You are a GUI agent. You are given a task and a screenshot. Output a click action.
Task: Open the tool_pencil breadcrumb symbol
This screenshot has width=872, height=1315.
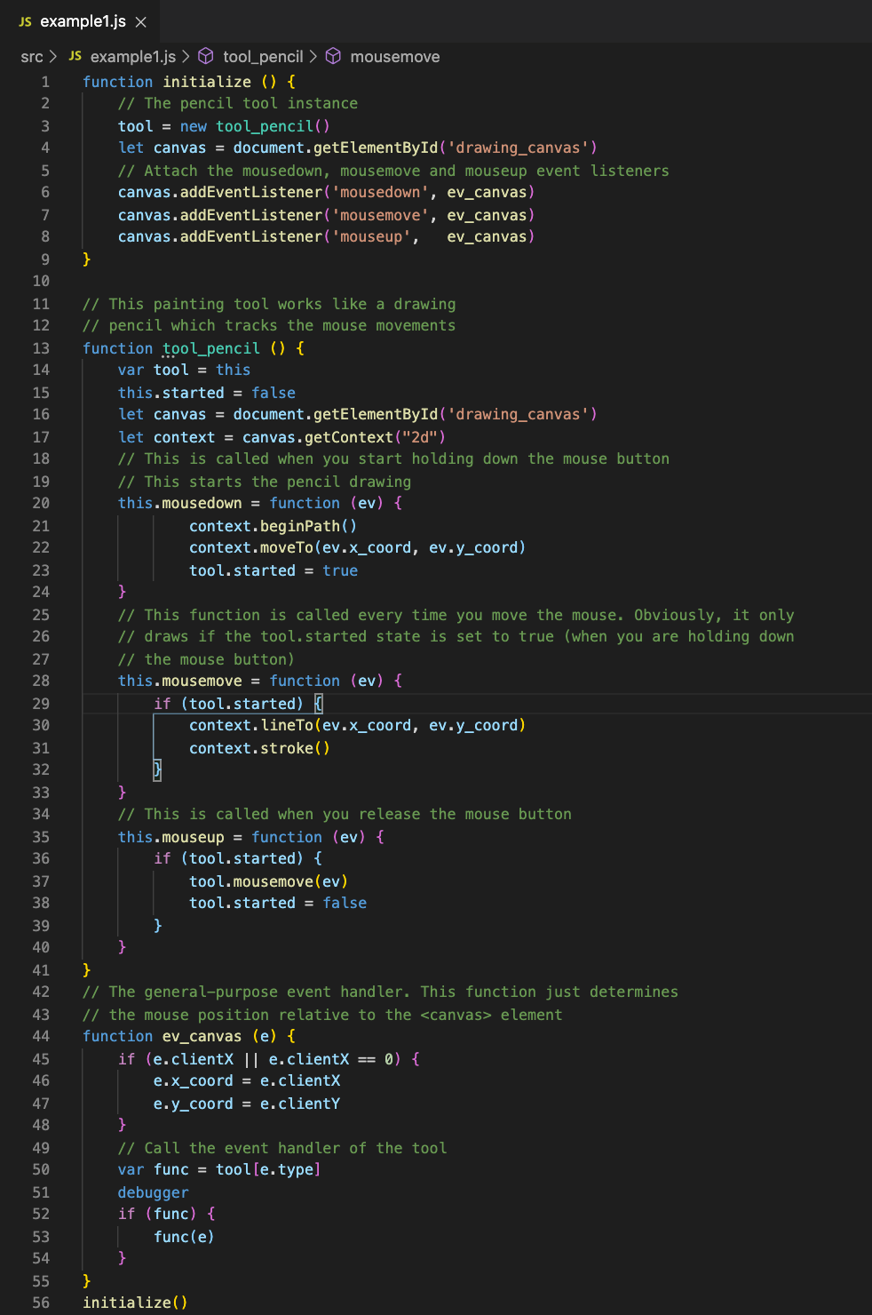click(x=263, y=57)
